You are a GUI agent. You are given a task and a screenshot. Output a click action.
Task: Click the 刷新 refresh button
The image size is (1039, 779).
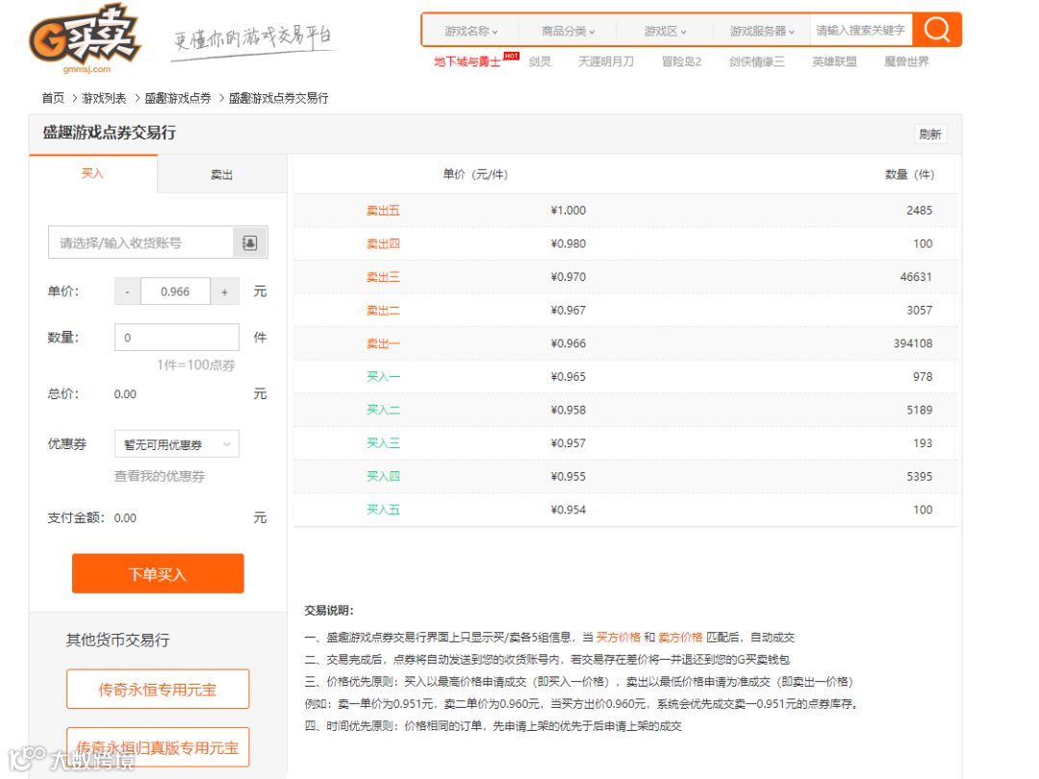929,135
